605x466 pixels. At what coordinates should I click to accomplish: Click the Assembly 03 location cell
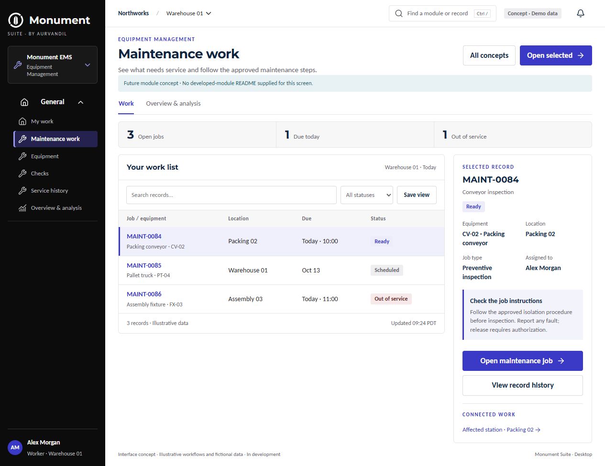point(245,299)
